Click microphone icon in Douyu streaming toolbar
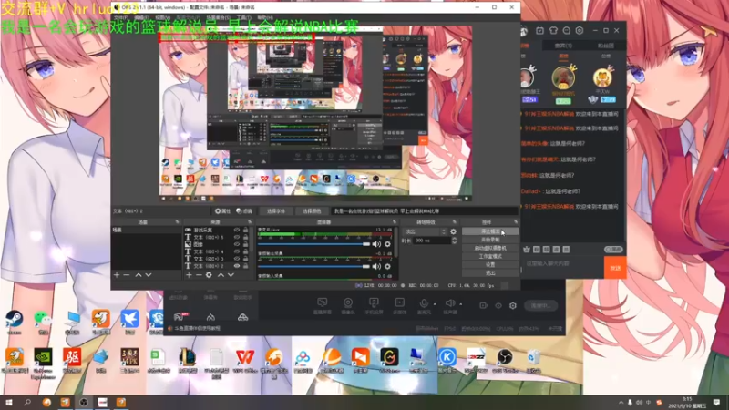The width and height of the screenshot is (729, 410). [x=424, y=303]
